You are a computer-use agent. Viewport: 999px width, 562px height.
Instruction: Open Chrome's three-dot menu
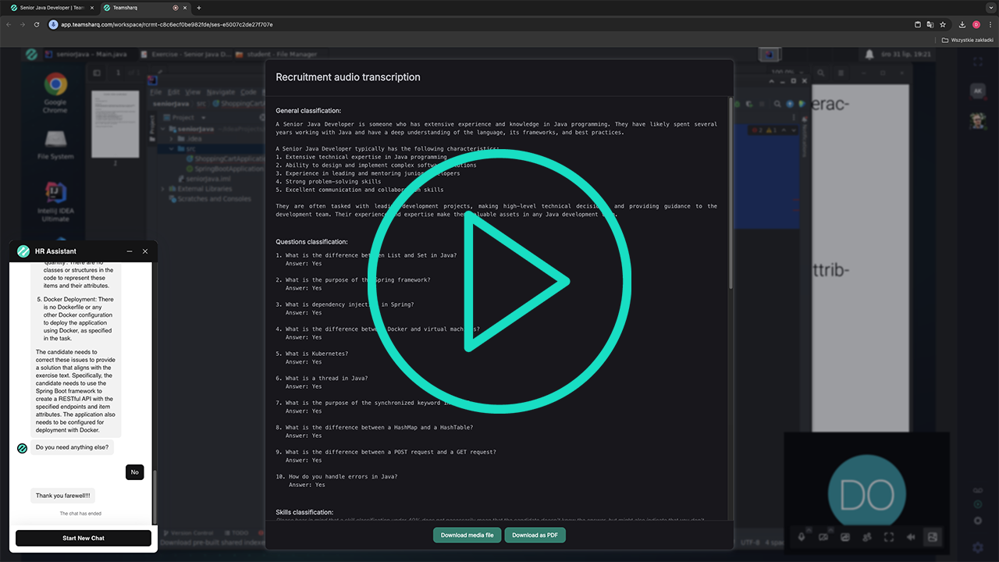(x=990, y=24)
